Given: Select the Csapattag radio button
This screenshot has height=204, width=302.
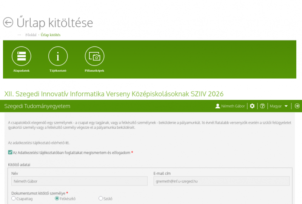Looking at the screenshot, I should [14, 198].
